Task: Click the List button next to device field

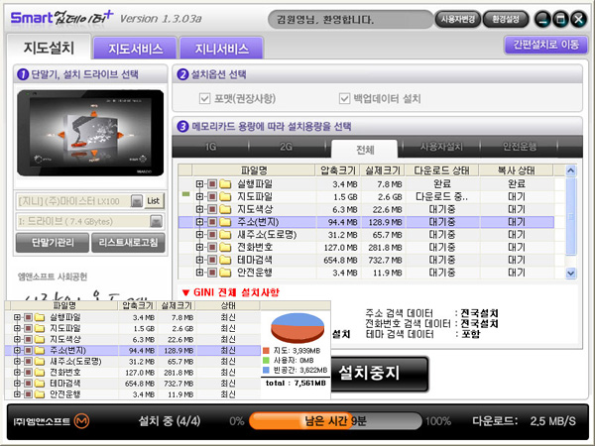Action: (154, 201)
